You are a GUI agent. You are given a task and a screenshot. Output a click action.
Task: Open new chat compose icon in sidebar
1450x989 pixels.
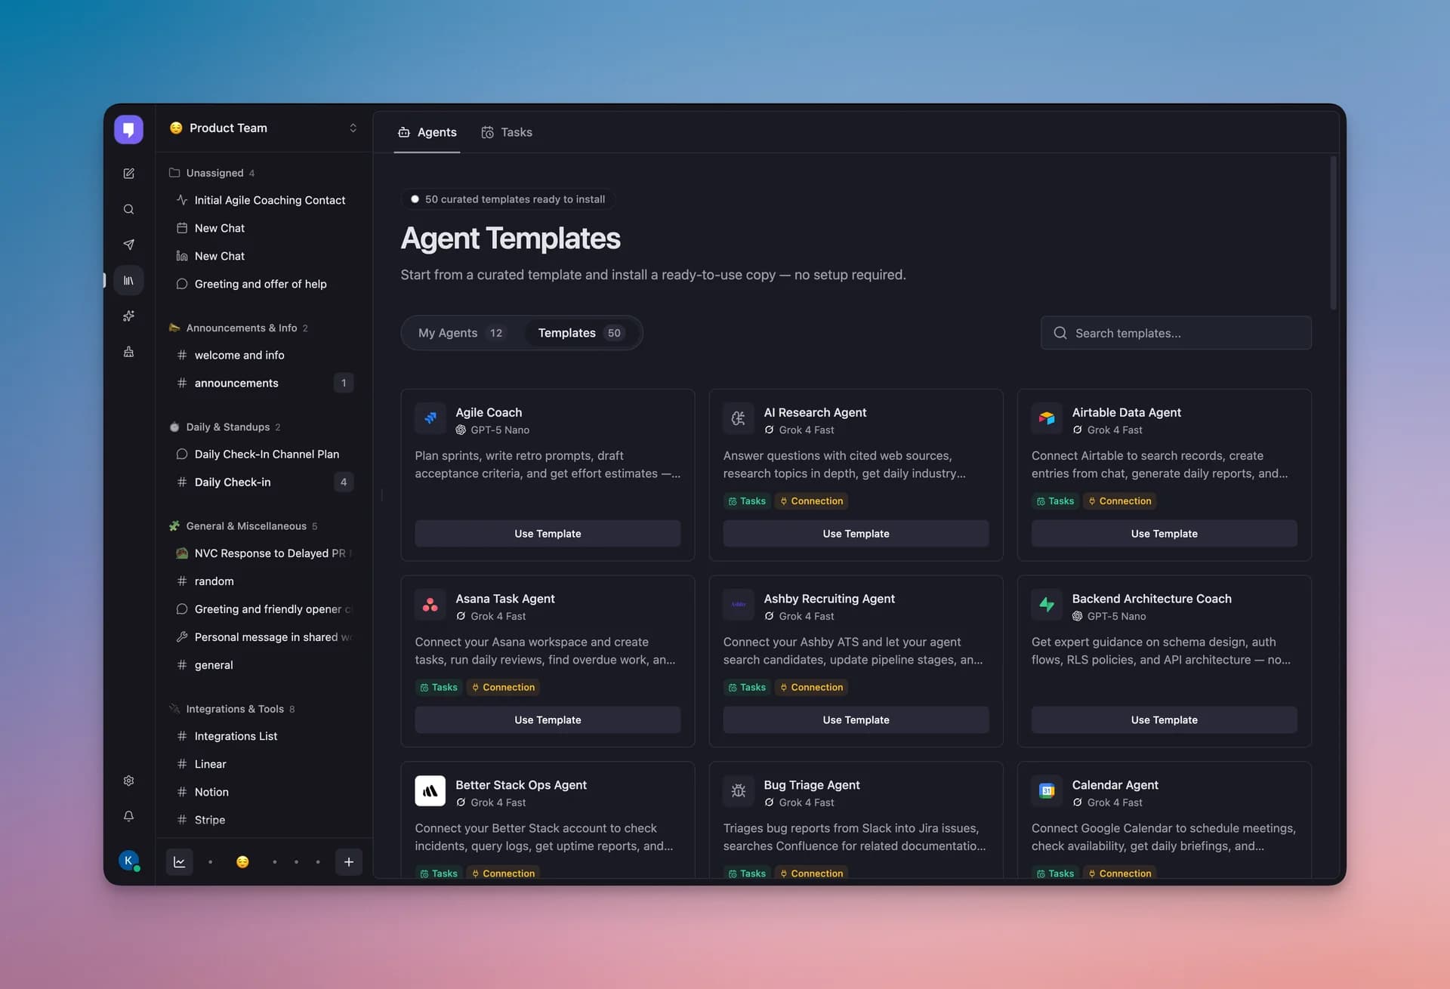128,174
